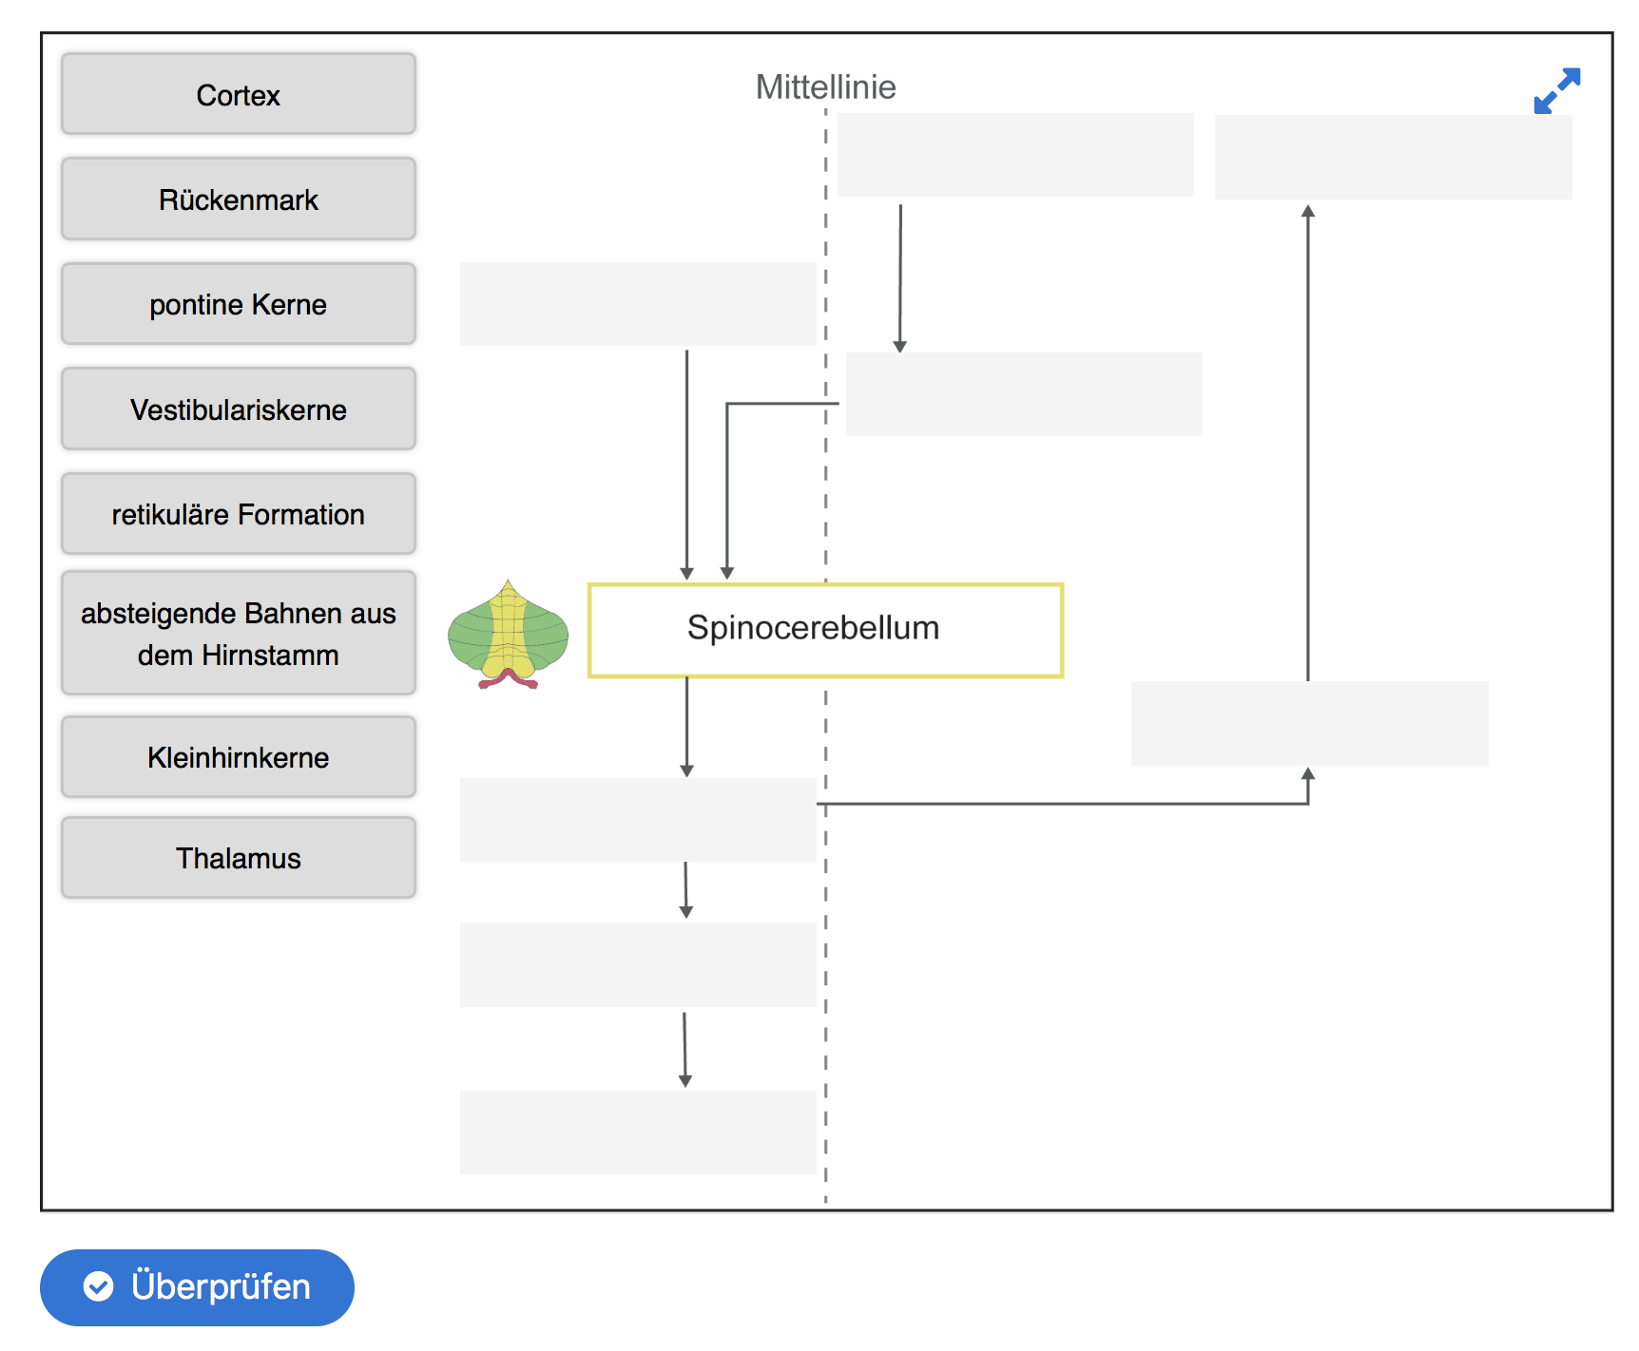Click the blue fullscreen expand arrows icon

[x=1556, y=91]
